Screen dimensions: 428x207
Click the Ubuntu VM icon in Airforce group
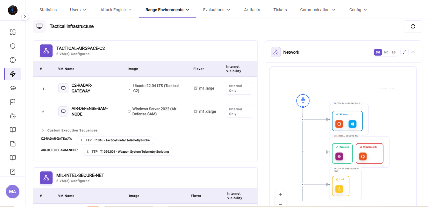[339, 124]
